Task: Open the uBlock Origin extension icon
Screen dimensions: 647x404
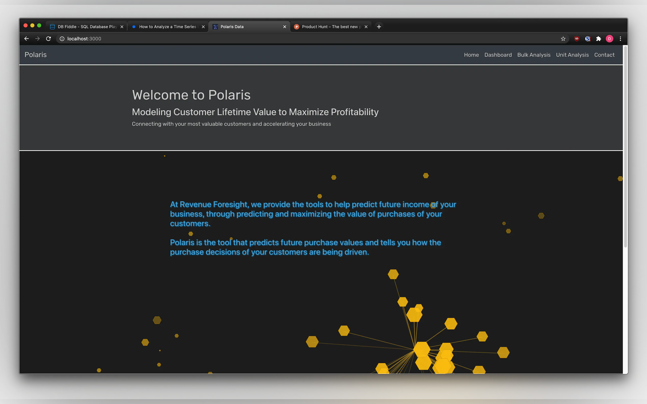Action: pyautogui.click(x=577, y=39)
